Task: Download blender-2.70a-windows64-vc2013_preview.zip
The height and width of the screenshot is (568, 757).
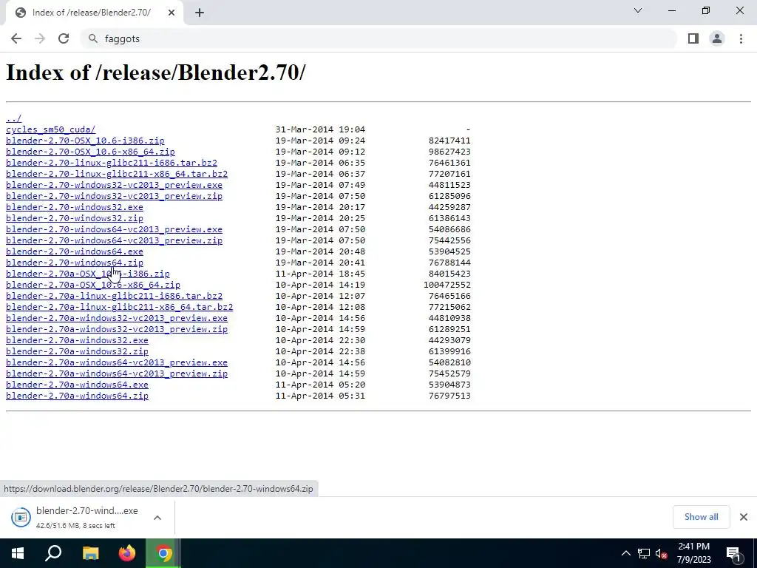Action: tap(116, 373)
